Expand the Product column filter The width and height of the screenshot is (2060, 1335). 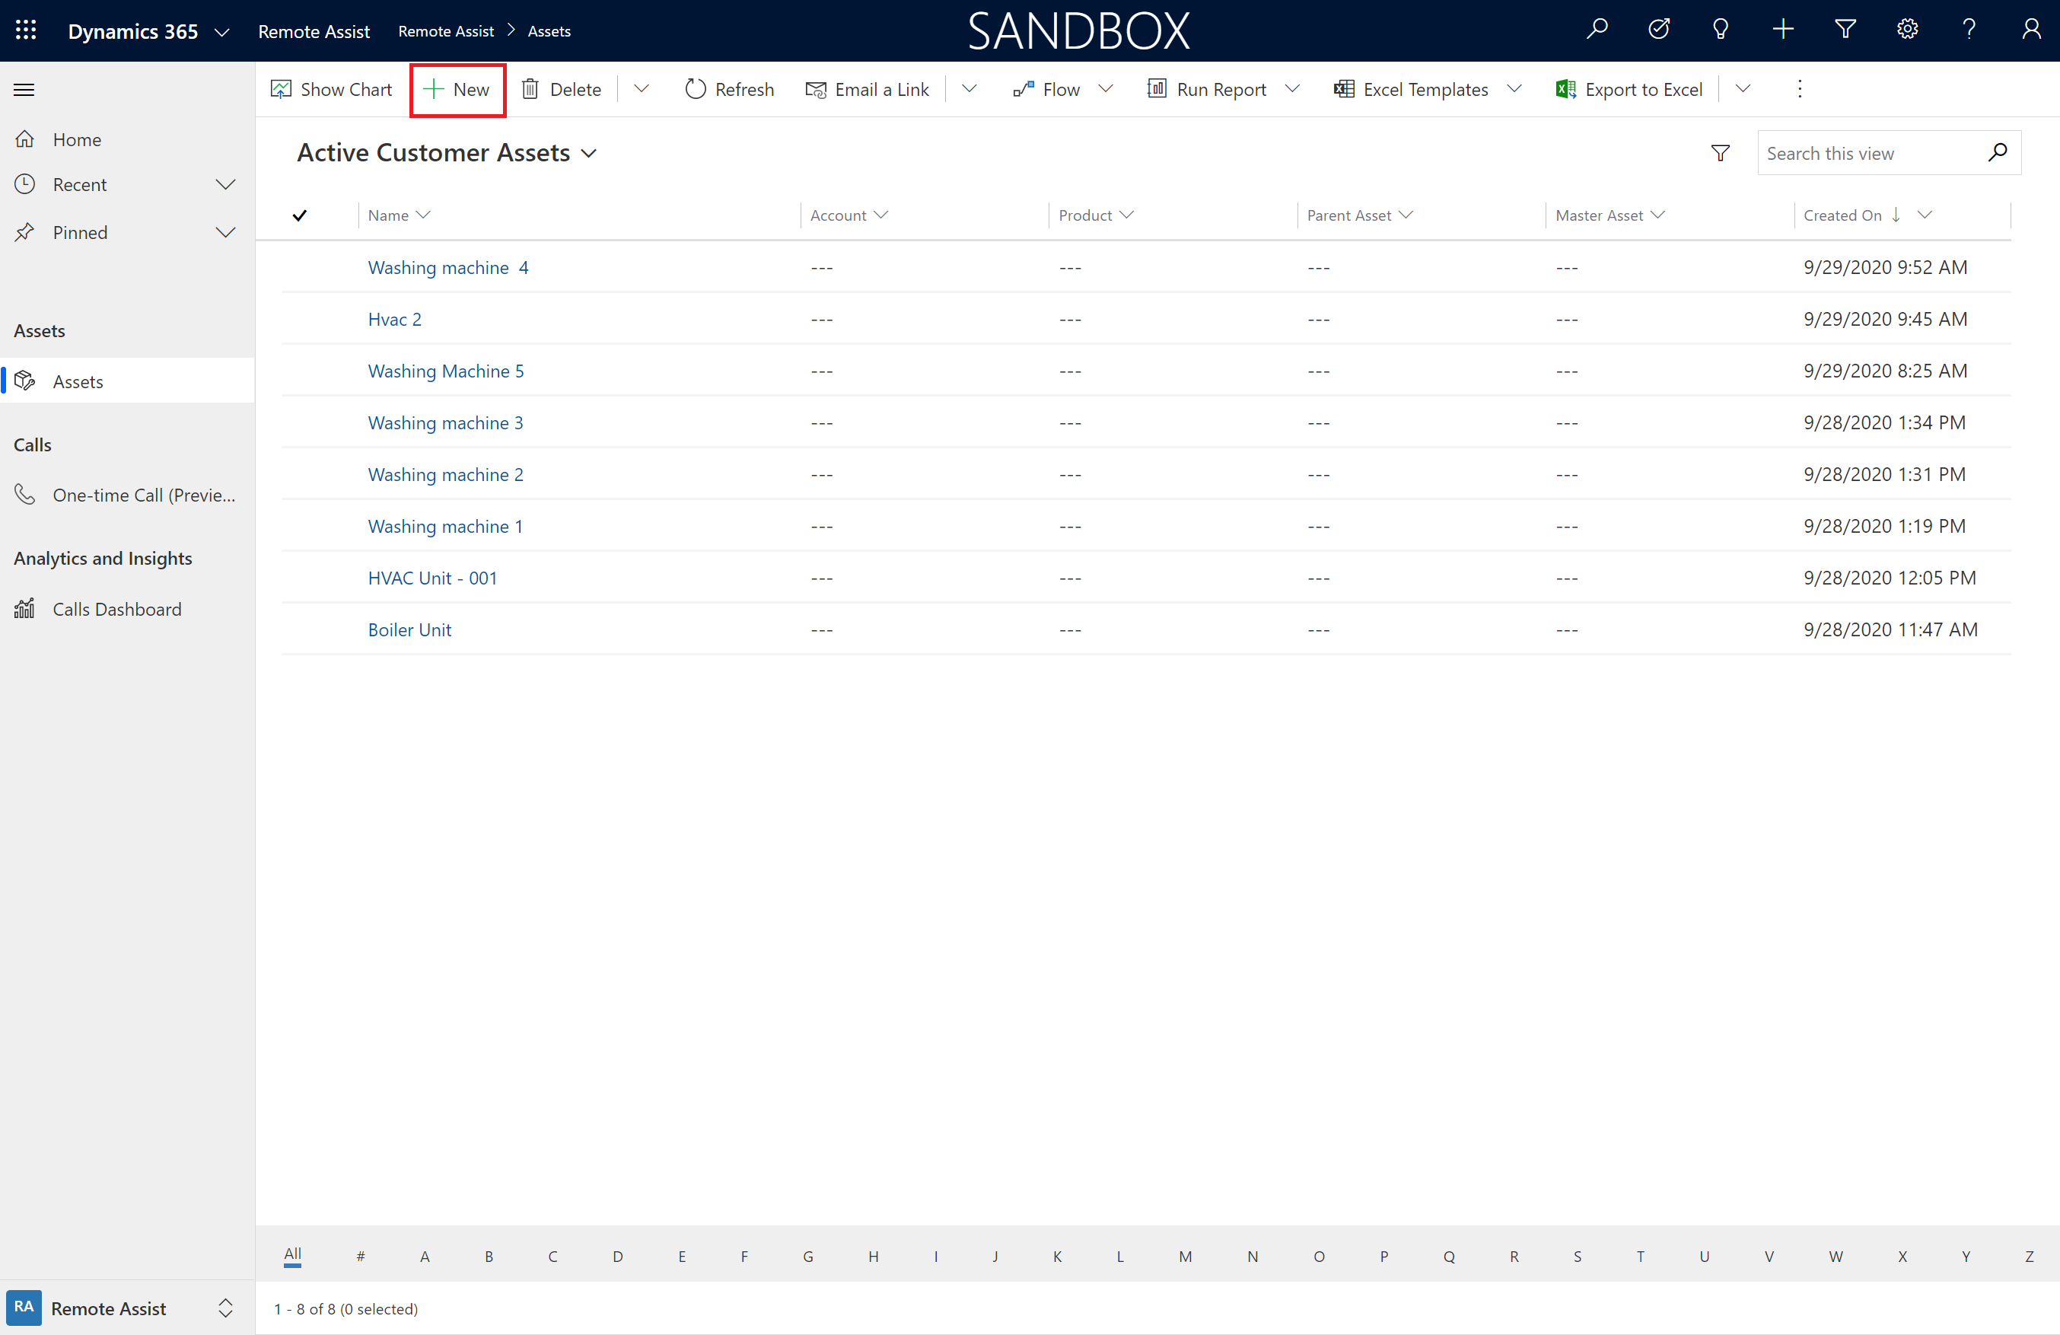(x=1126, y=215)
